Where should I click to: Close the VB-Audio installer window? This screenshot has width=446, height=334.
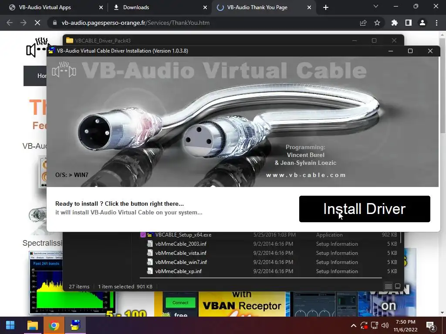coord(430,51)
